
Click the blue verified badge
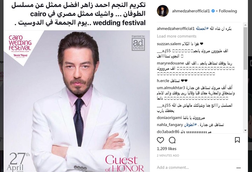(x=213, y=11)
